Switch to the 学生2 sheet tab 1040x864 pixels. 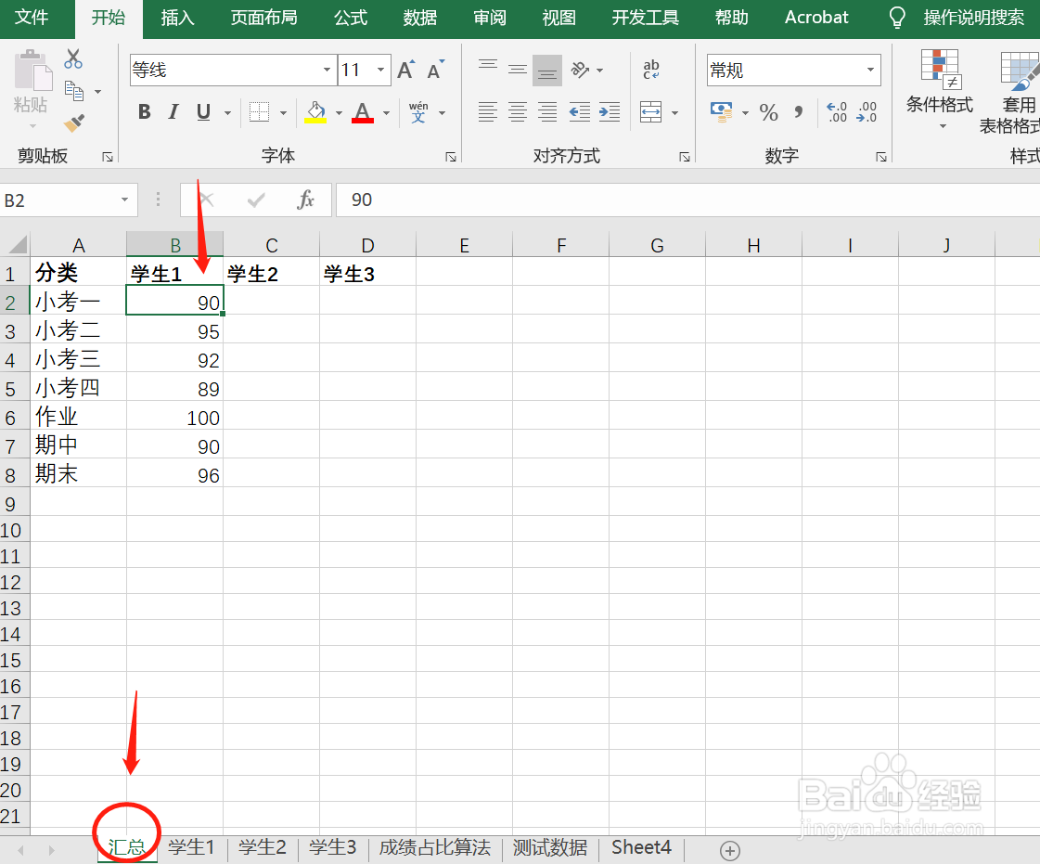pyautogui.click(x=262, y=847)
